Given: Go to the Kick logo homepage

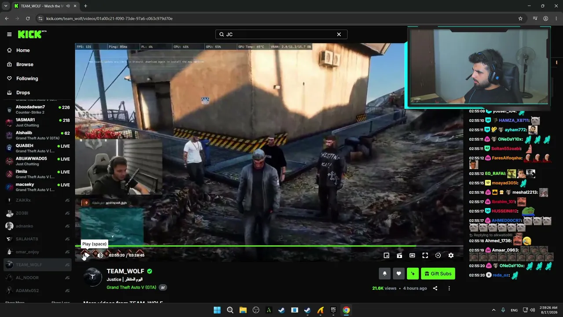Looking at the screenshot, I should pyautogui.click(x=32, y=34).
